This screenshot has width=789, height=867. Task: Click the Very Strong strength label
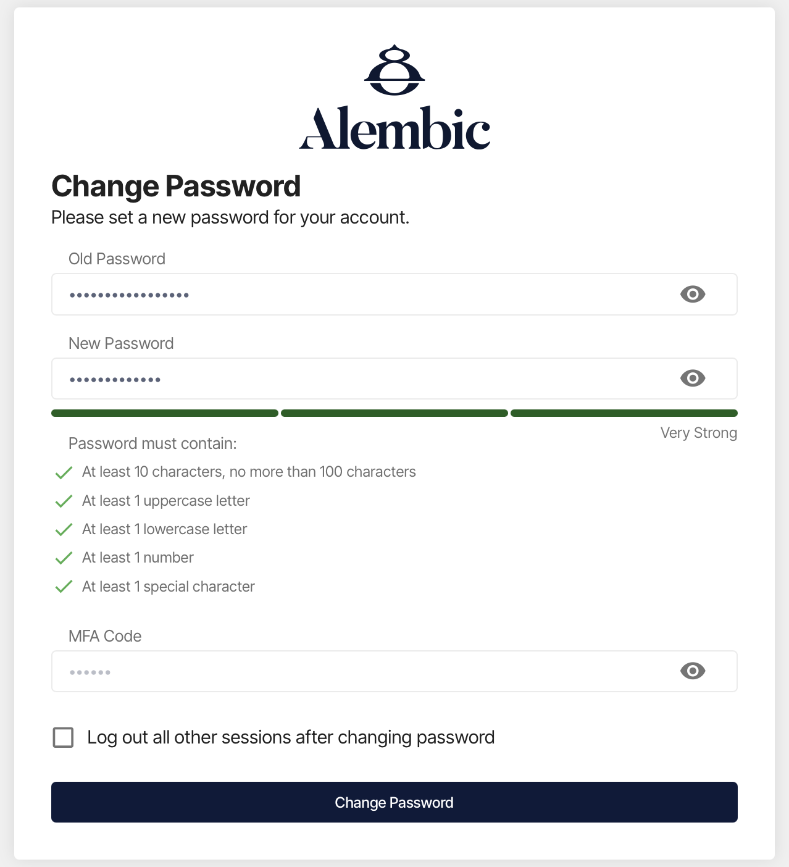699,433
